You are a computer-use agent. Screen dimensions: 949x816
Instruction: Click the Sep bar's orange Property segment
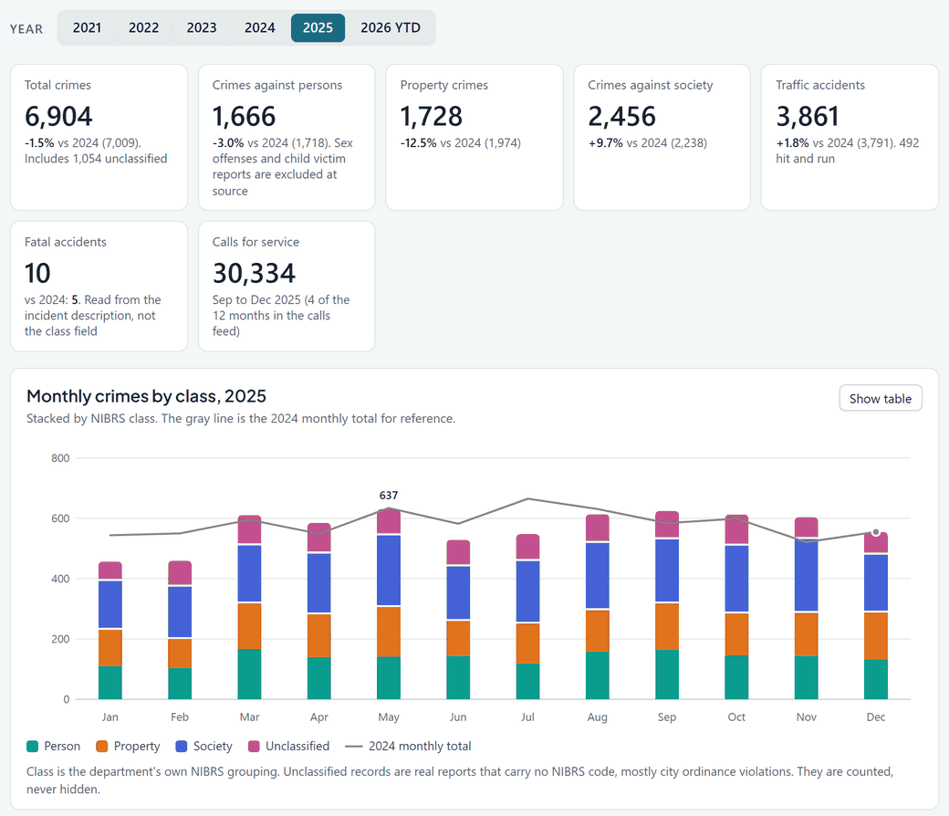coord(667,626)
